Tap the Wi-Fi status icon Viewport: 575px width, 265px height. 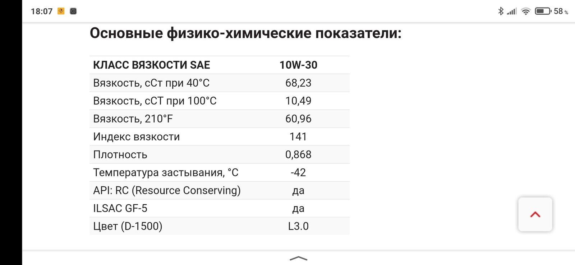pos(526,11)
